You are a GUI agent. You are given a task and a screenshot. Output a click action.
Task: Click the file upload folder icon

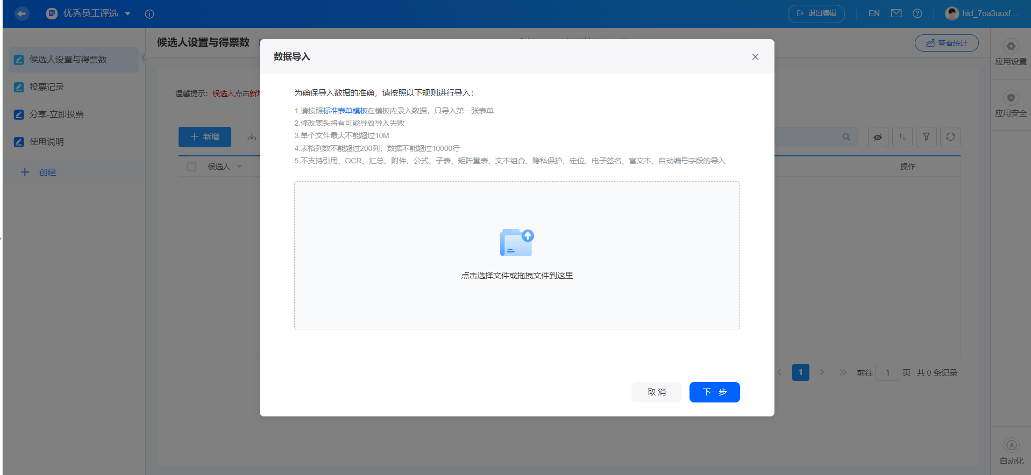517,242
